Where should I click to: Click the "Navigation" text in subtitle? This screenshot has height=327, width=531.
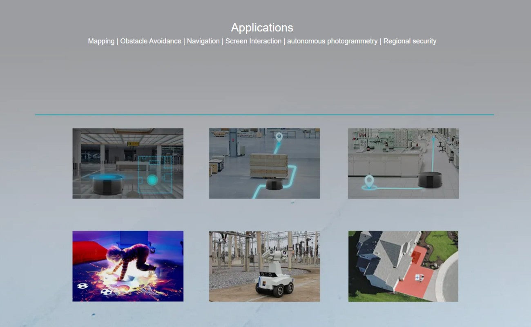[x=203, y=41]
